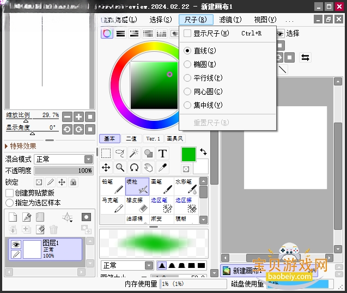Show the RGB sliders panel icon

(x=120, y=34)
